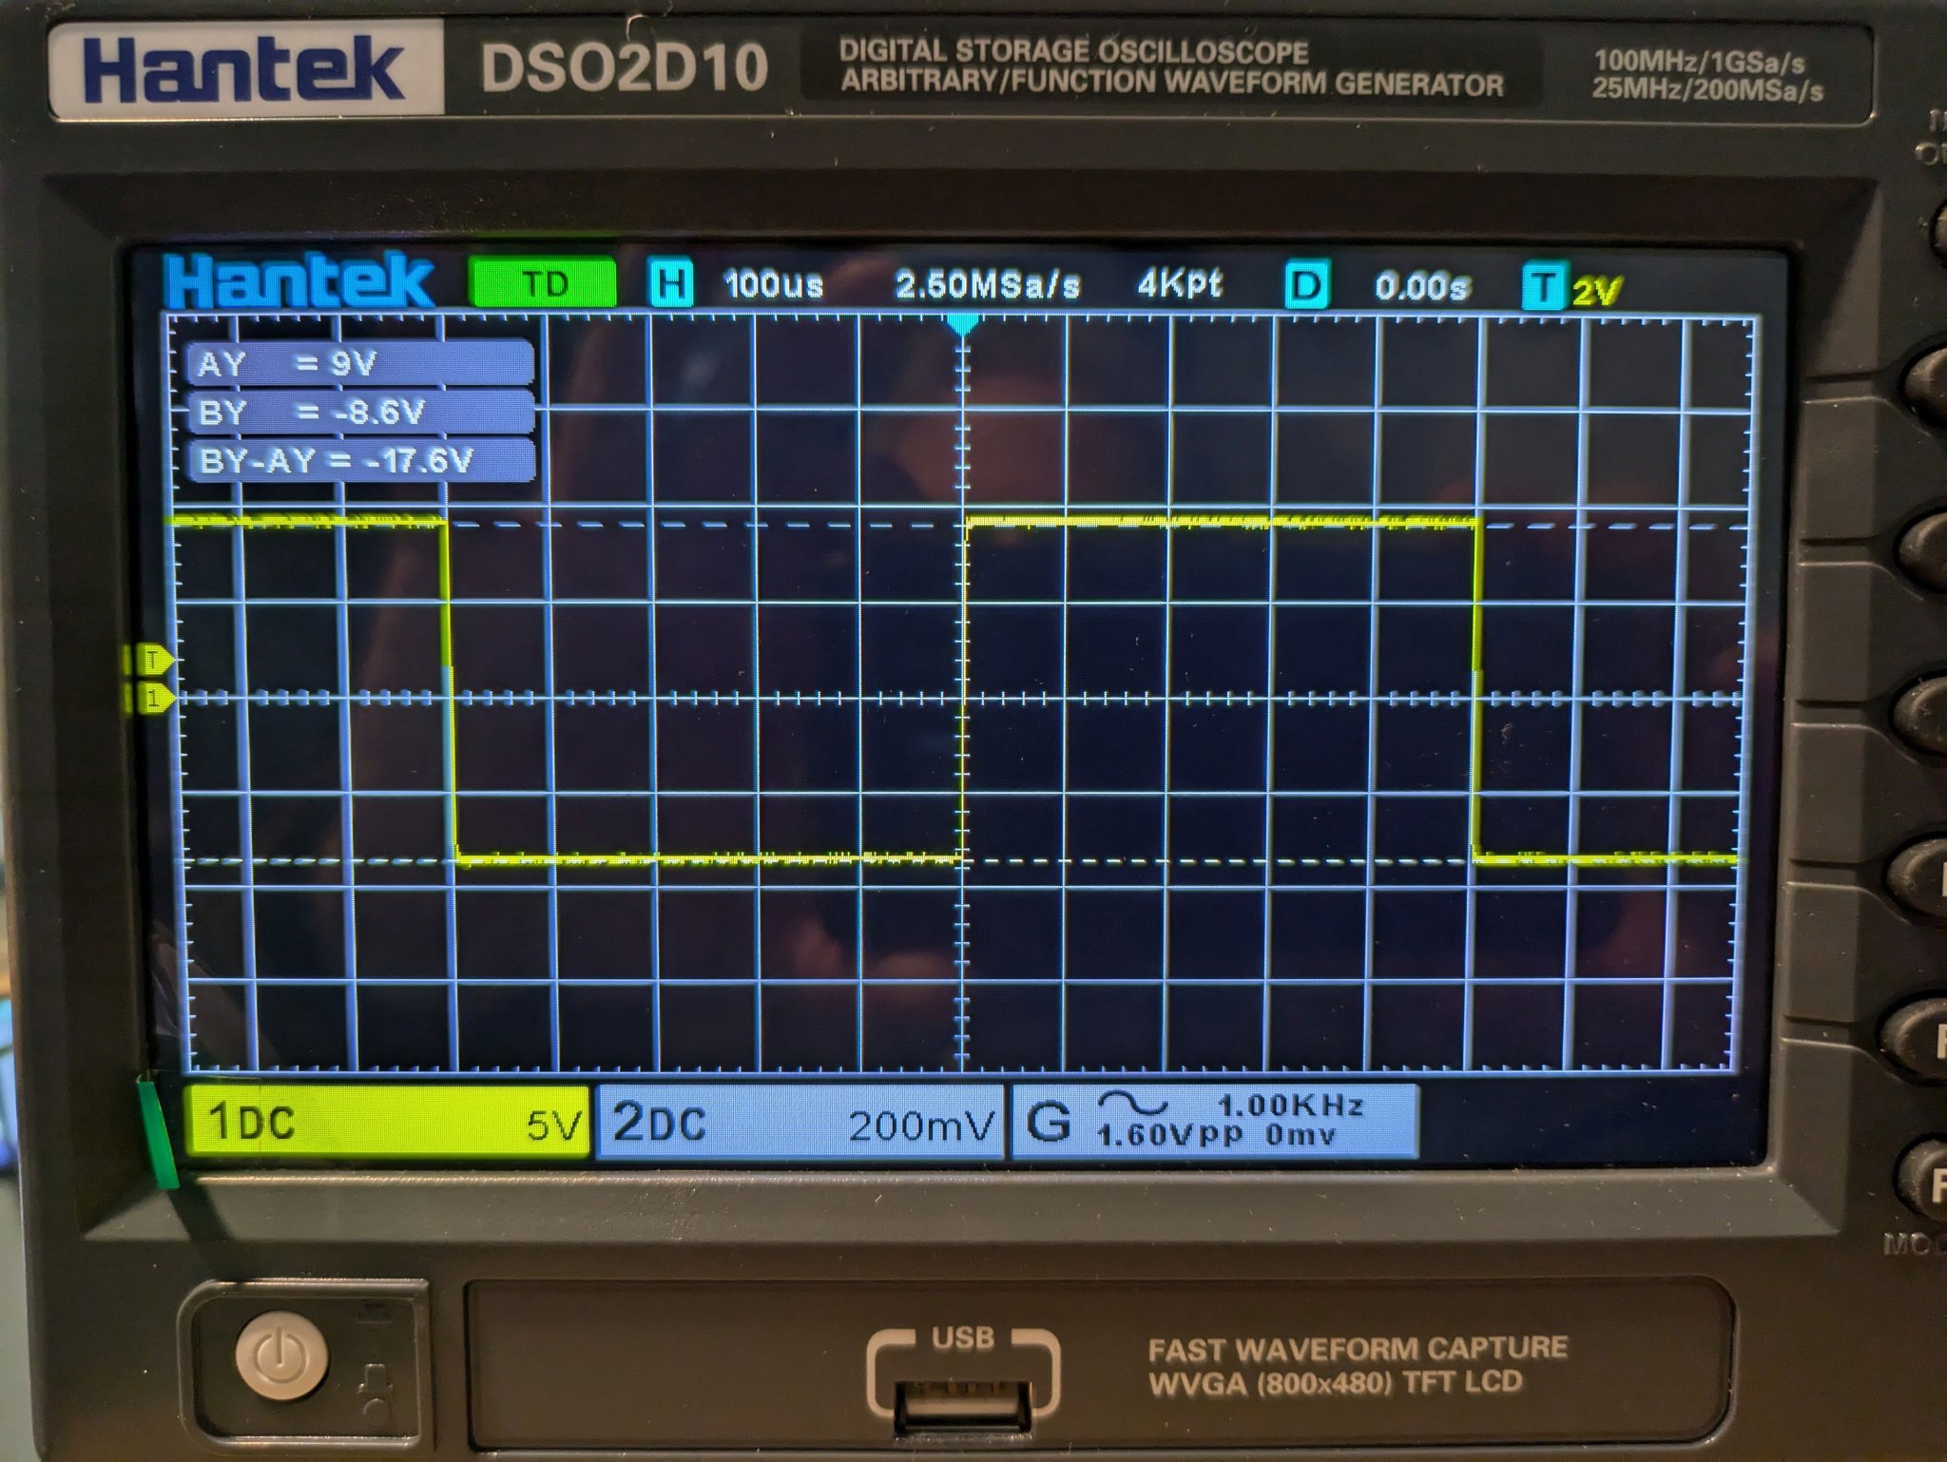Click the lower dashed BY cursor line
Image resolution: width=1947 pixels, height=1462 pixels.
click(960, 861)
